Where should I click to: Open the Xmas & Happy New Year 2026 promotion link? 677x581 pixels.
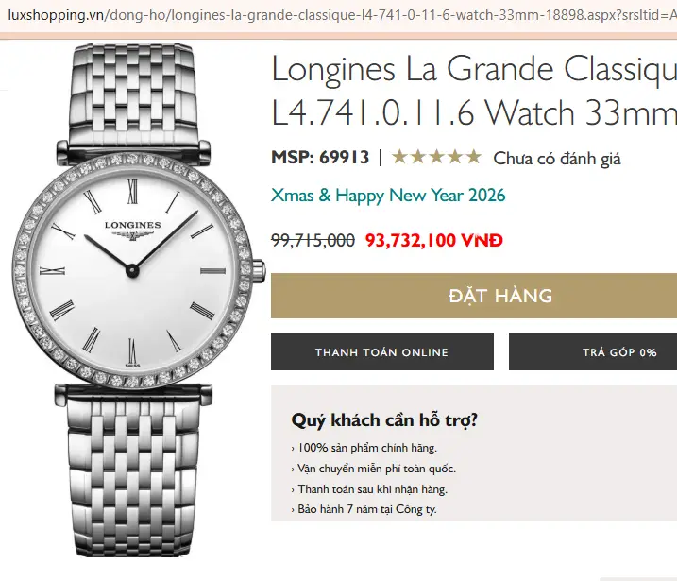[388, 196]
